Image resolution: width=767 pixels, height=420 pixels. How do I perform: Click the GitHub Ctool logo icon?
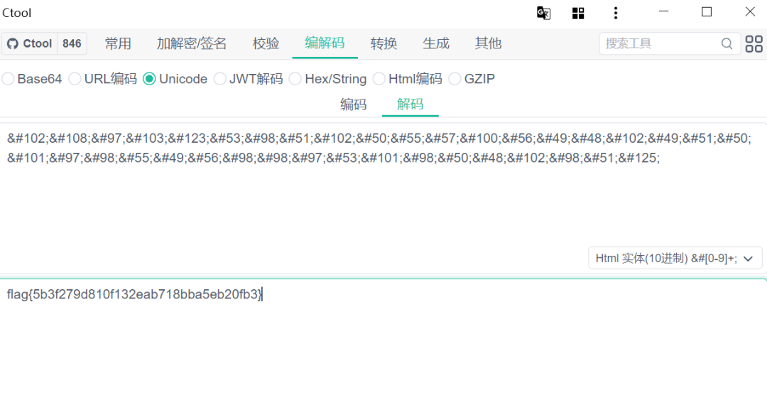click(x=13, y=43)
